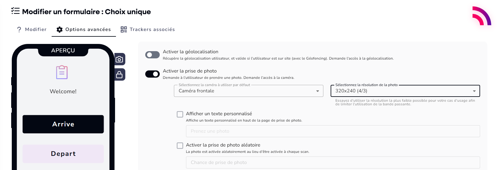The width and height of the screenshot is (497, 170).
Task: Check Activer la prise de photo aléatoire
Action: click(x=180, y=146)
